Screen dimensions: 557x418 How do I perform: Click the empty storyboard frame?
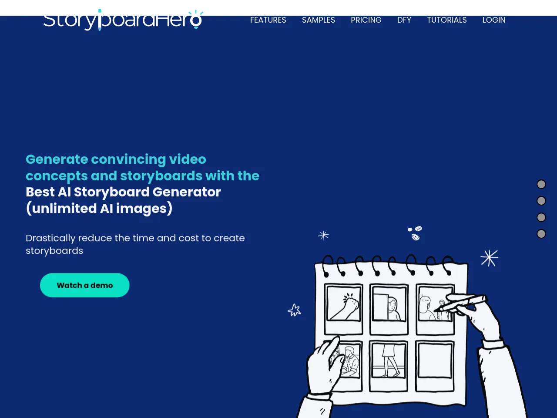[x=435, y=362]
